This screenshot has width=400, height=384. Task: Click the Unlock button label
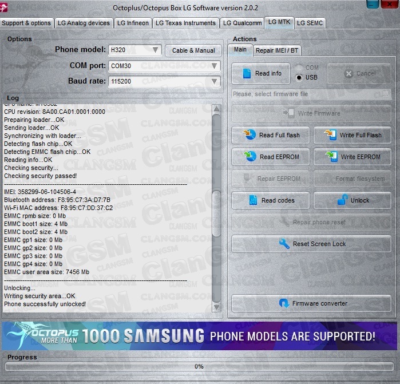pyautogui.click(x=360, y=200)
